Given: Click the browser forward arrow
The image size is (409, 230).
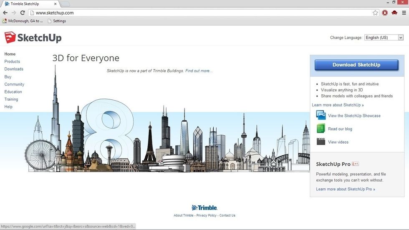Looking at the screenshot, I should pyautogui.click(x=14, y=13).
